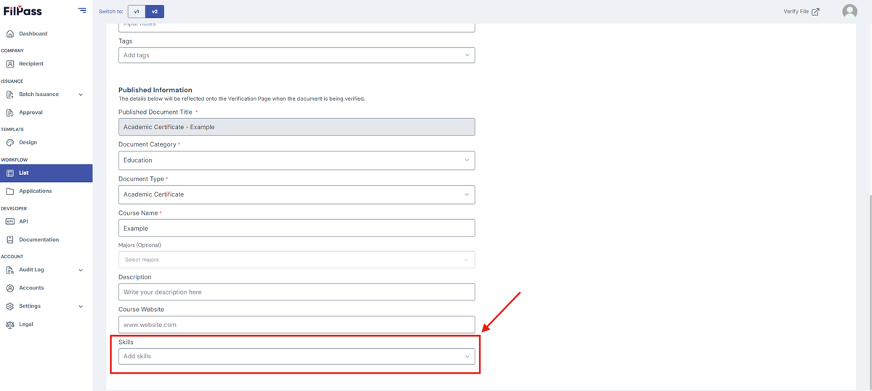Collapse the sidebar with the menu icon

(82, 11)
